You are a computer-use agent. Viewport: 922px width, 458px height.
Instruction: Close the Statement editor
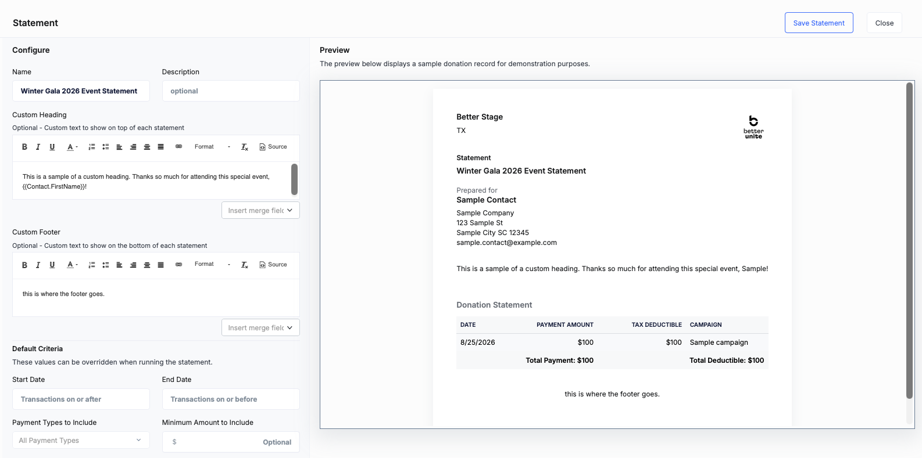(884, 23)
